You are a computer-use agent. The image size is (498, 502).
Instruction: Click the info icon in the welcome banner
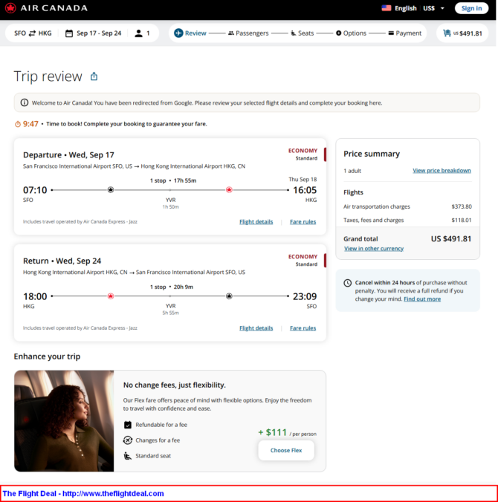(x=25, y=102)
